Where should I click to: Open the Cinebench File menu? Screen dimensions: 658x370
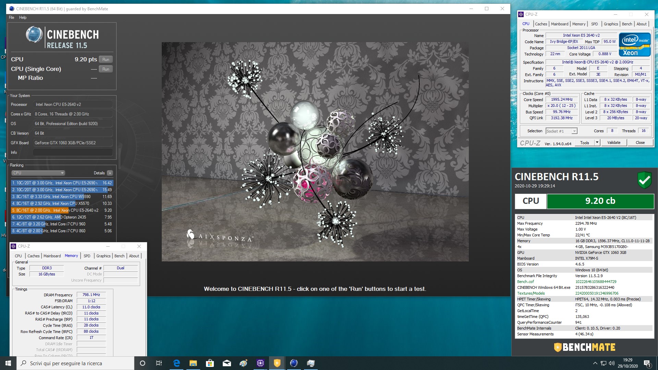12,17
